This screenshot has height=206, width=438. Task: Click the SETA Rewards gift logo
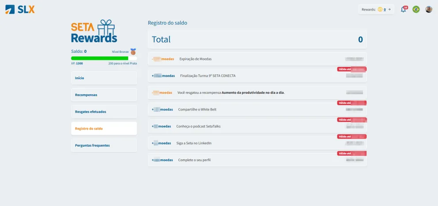click(x=94, y=31)
